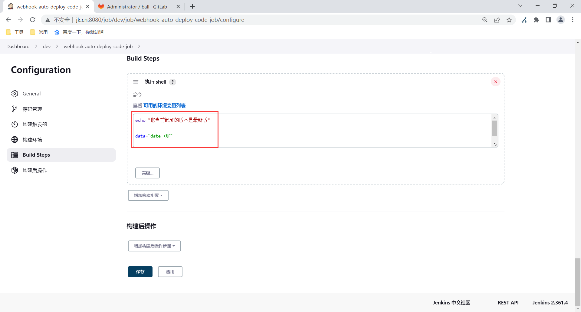Delete the 执行 shell build step
Image resolution: width=581 pixels, height=312 pixels.
click(x=496, y=82)
